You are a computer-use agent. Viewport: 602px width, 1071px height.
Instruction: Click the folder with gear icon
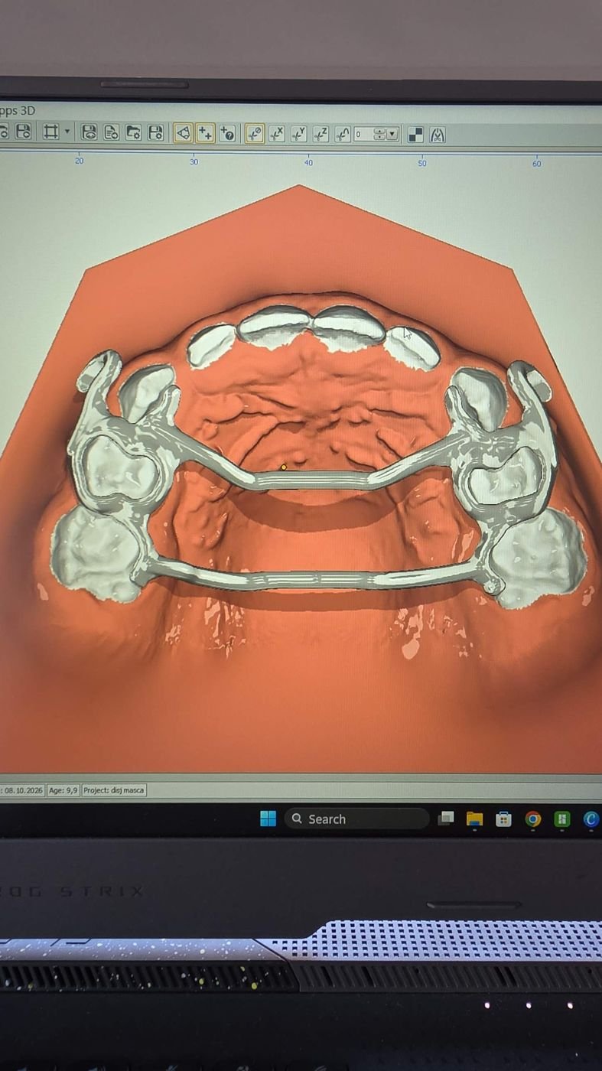pyautogui.click(x=133, y=133)
